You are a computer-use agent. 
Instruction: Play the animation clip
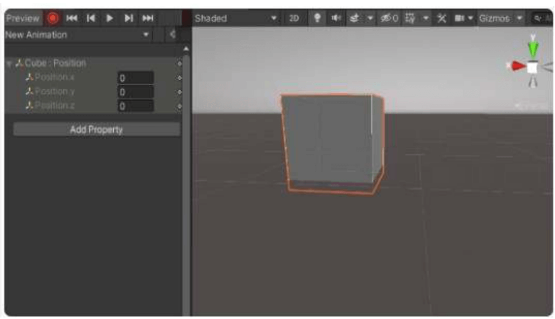tap(109, 18)
